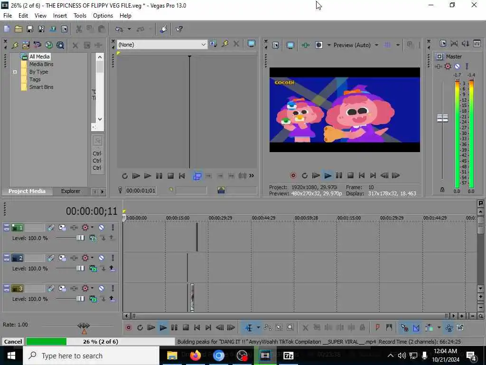Pause playback in the timeline transport
This screenshot has width=486, height=365.
pos(174,328)
